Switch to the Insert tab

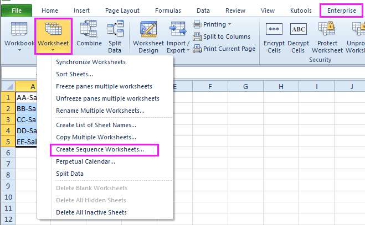(81, 11)
